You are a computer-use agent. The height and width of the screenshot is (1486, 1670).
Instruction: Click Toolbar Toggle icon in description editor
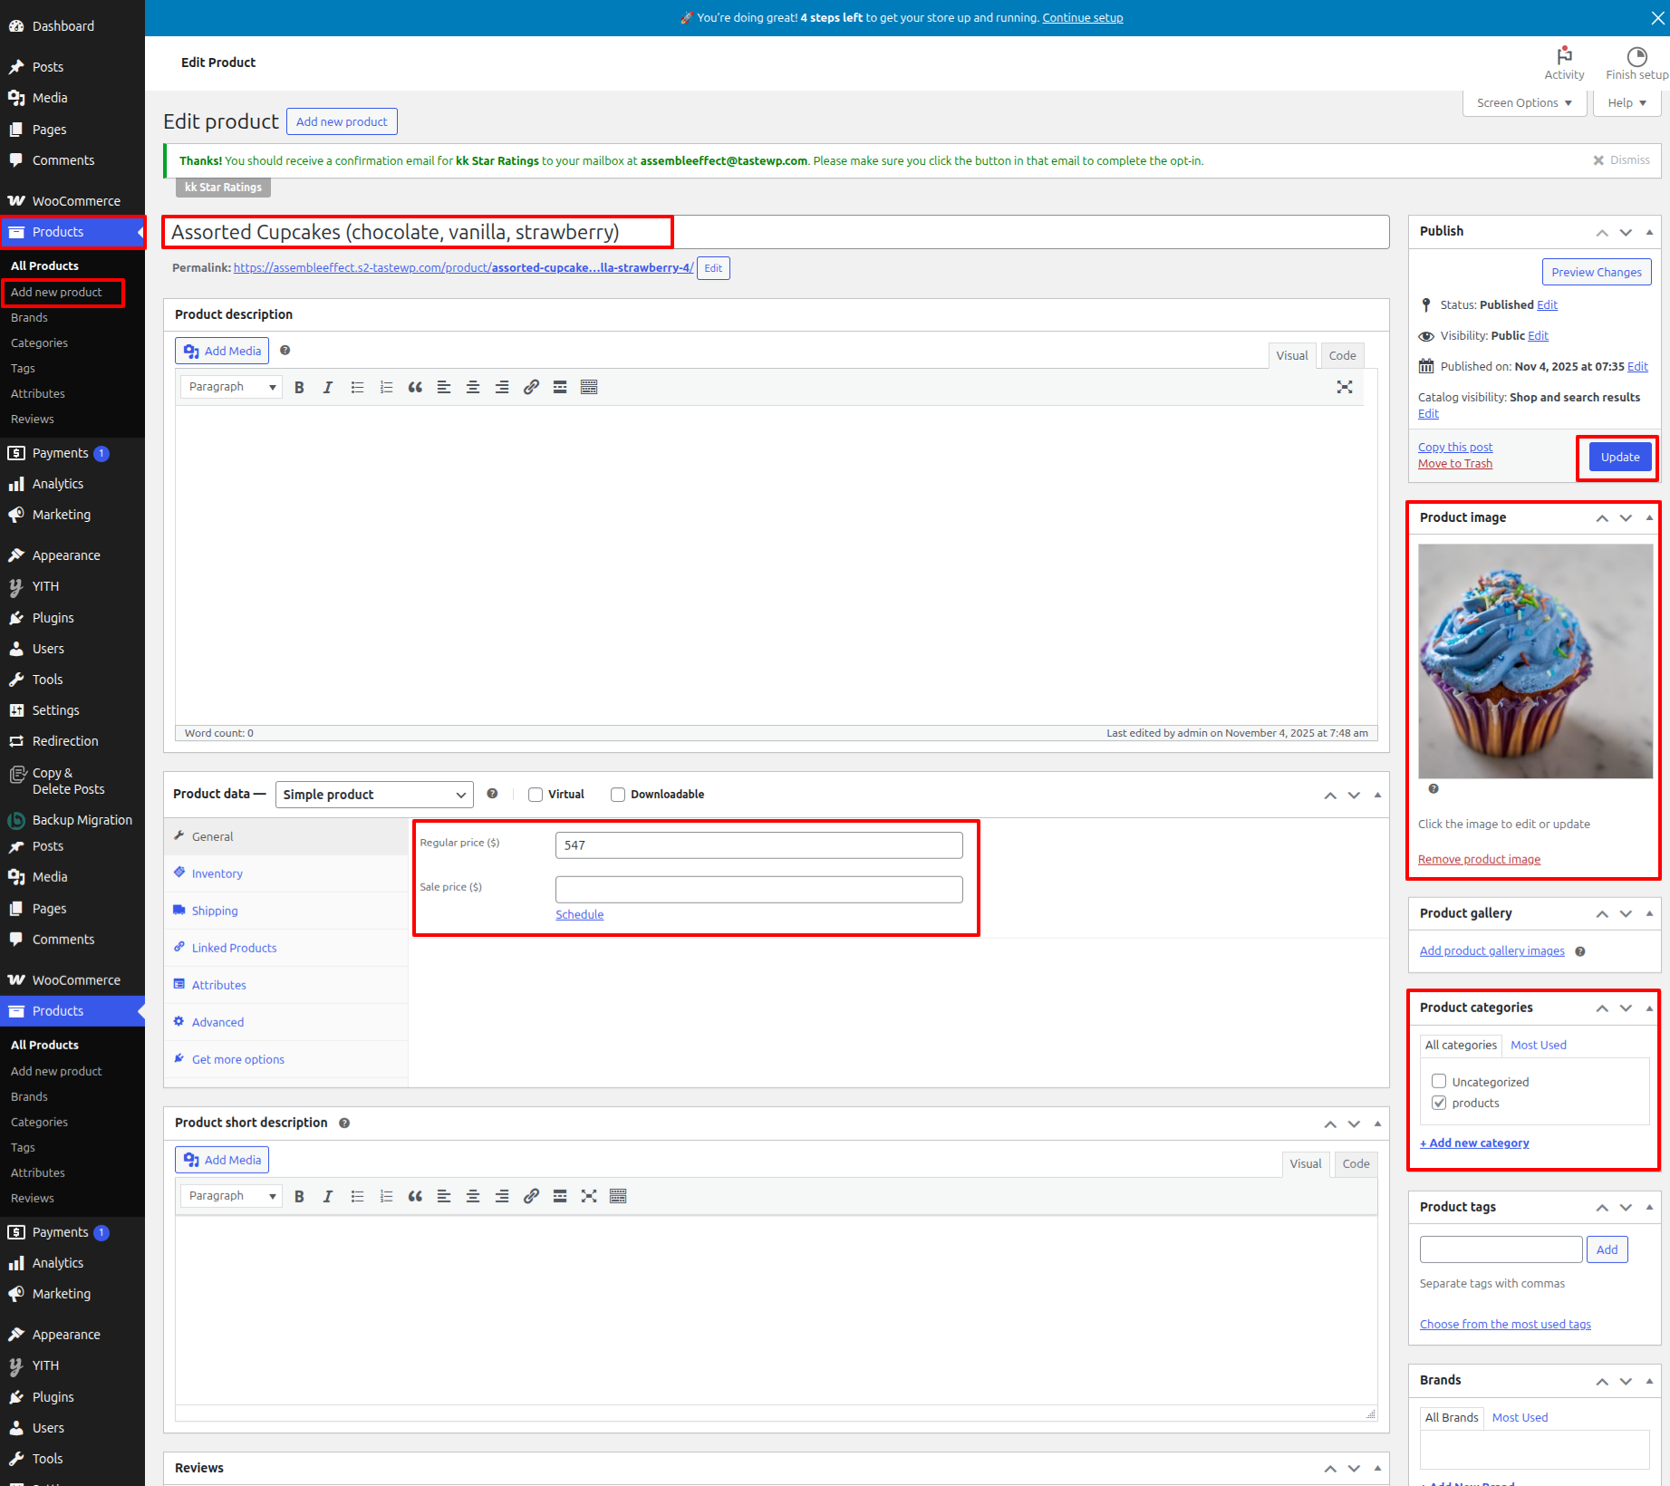(x=589, y=388)
